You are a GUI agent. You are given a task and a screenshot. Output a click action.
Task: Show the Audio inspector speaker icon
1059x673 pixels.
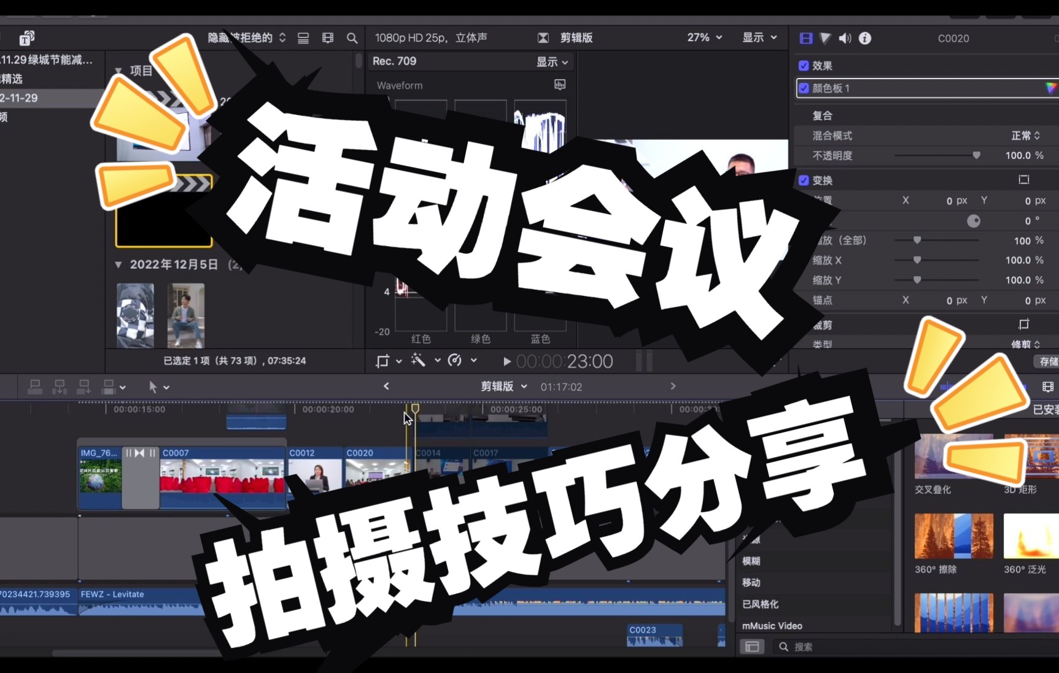coord(845,38)
